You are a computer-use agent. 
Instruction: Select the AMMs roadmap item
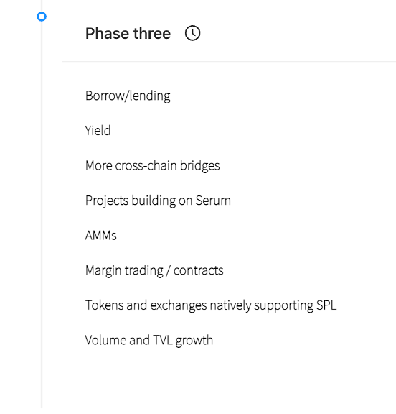click(x=101, y=236)
